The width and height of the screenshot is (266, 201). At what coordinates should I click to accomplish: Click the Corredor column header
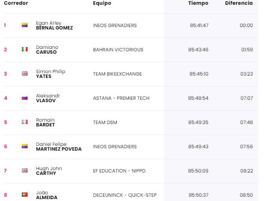pos(16,3)
